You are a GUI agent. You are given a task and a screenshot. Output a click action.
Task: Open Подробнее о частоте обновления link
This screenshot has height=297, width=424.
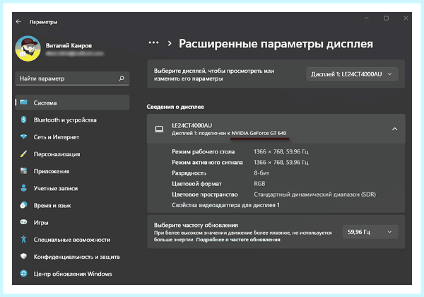(x=238, y=240)
